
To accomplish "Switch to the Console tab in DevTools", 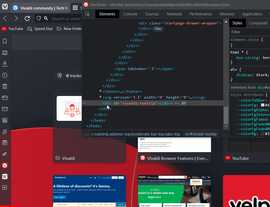I will click(x=130, y=14).
